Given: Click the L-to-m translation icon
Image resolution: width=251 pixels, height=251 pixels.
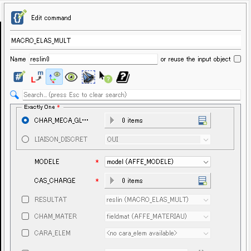Looking at the screenshot, I should pos(37,76).
